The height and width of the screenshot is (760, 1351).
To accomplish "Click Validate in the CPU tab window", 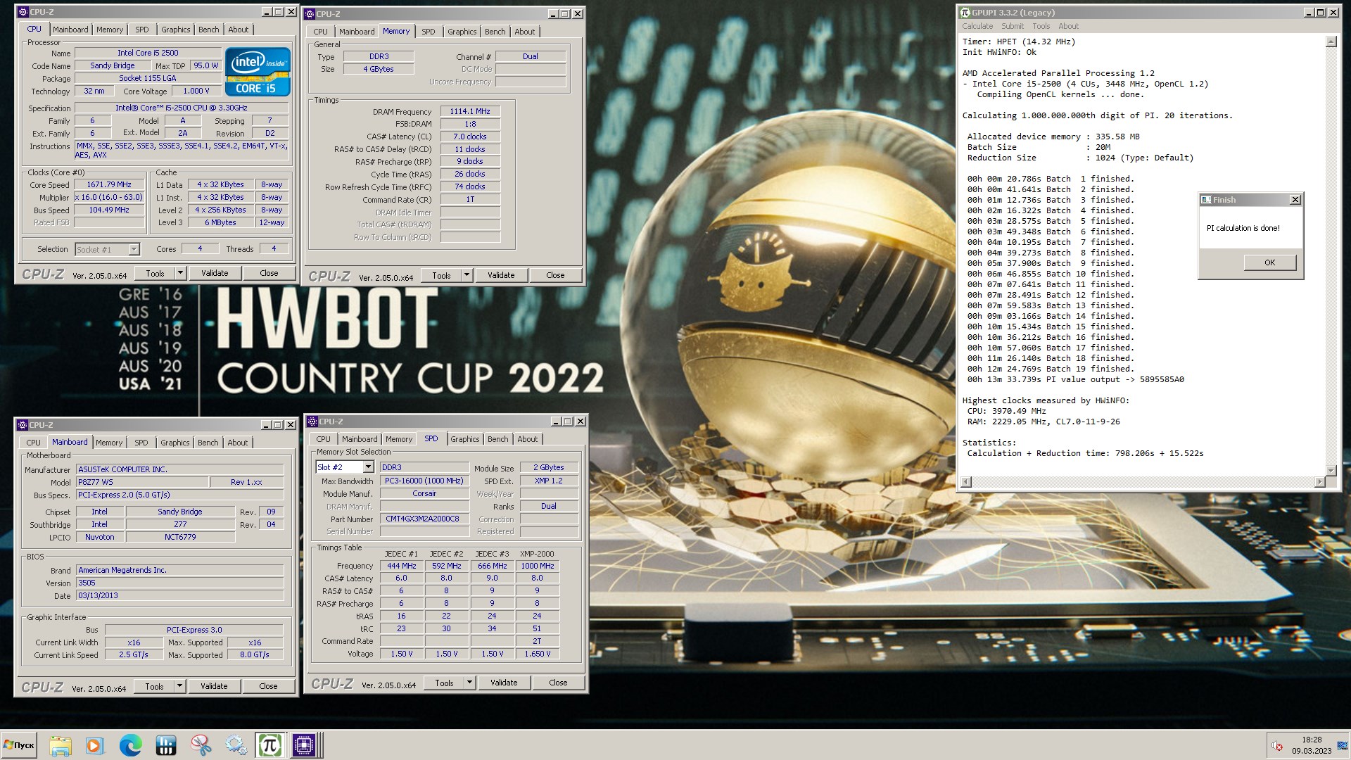I will 215,273.
